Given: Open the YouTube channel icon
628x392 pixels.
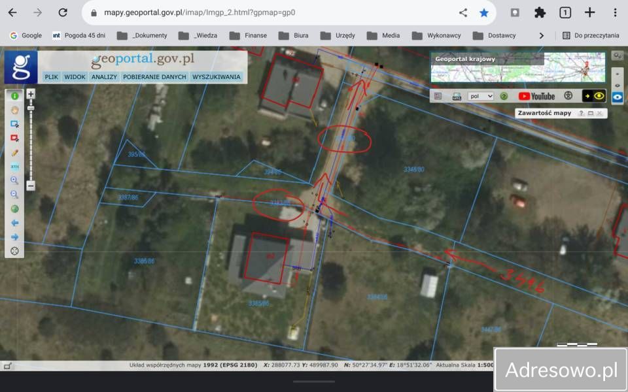Looking at the screenshot, I should pos(536,96).
